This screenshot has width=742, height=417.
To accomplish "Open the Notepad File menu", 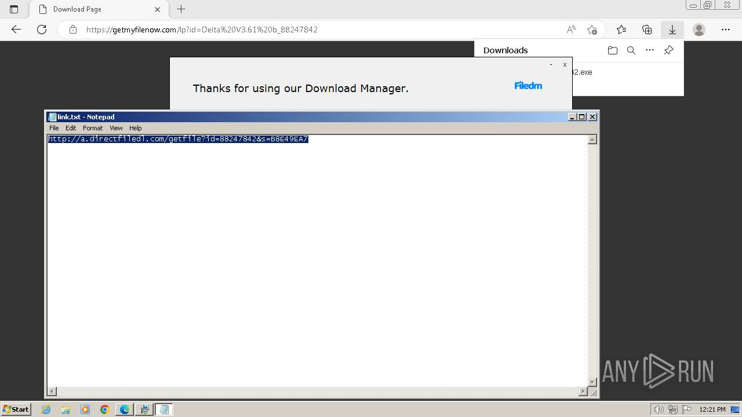I will tap(54, 128).
